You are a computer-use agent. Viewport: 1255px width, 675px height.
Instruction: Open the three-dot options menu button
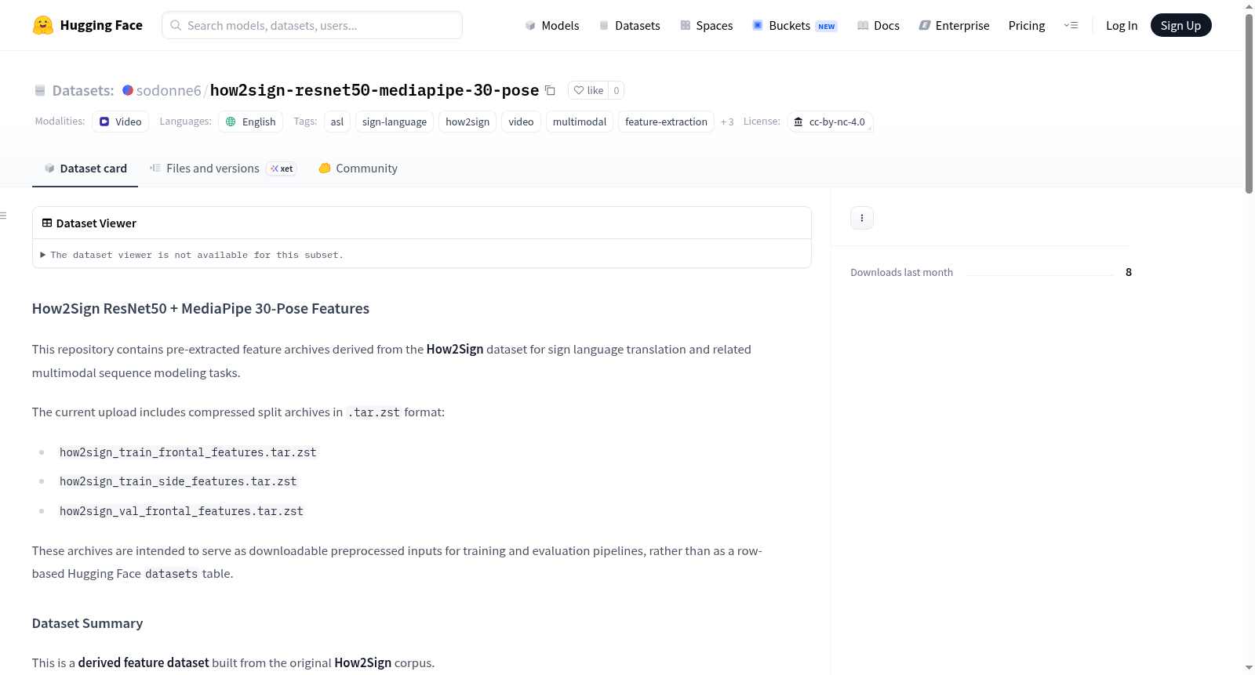[x=862, y=218]
